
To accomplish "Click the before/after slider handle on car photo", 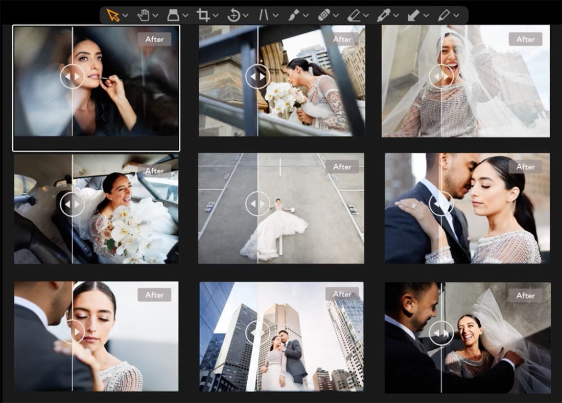I will [x=73, y=204].
